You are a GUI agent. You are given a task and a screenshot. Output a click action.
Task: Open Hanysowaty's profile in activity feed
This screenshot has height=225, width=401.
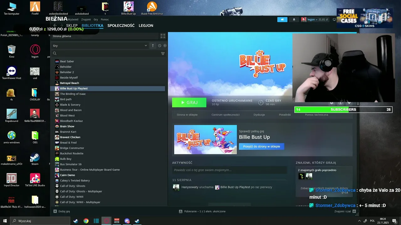tap(190, 187)
